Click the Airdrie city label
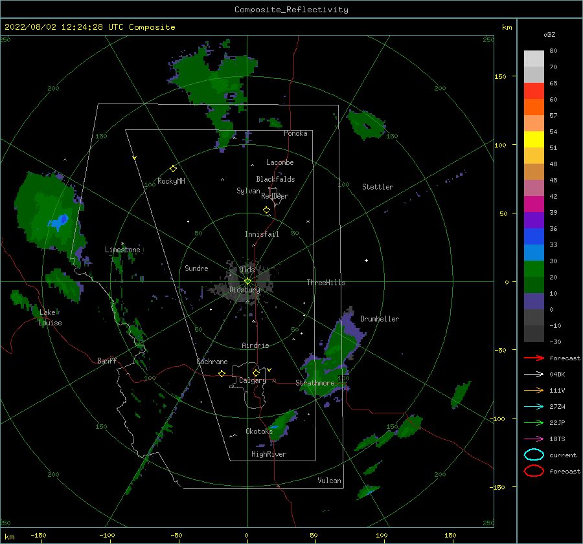 (255, 345)
